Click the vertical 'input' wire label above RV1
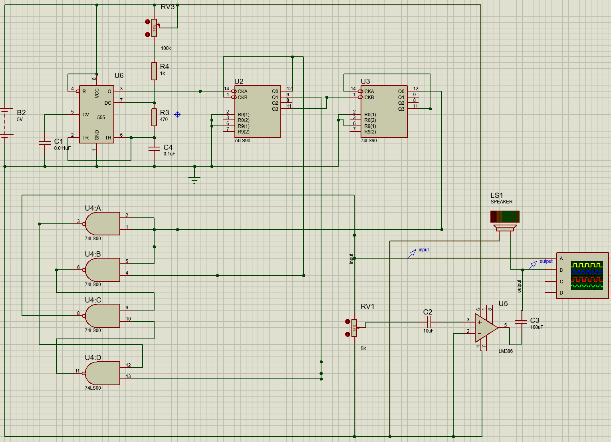 tap(351, 259)
